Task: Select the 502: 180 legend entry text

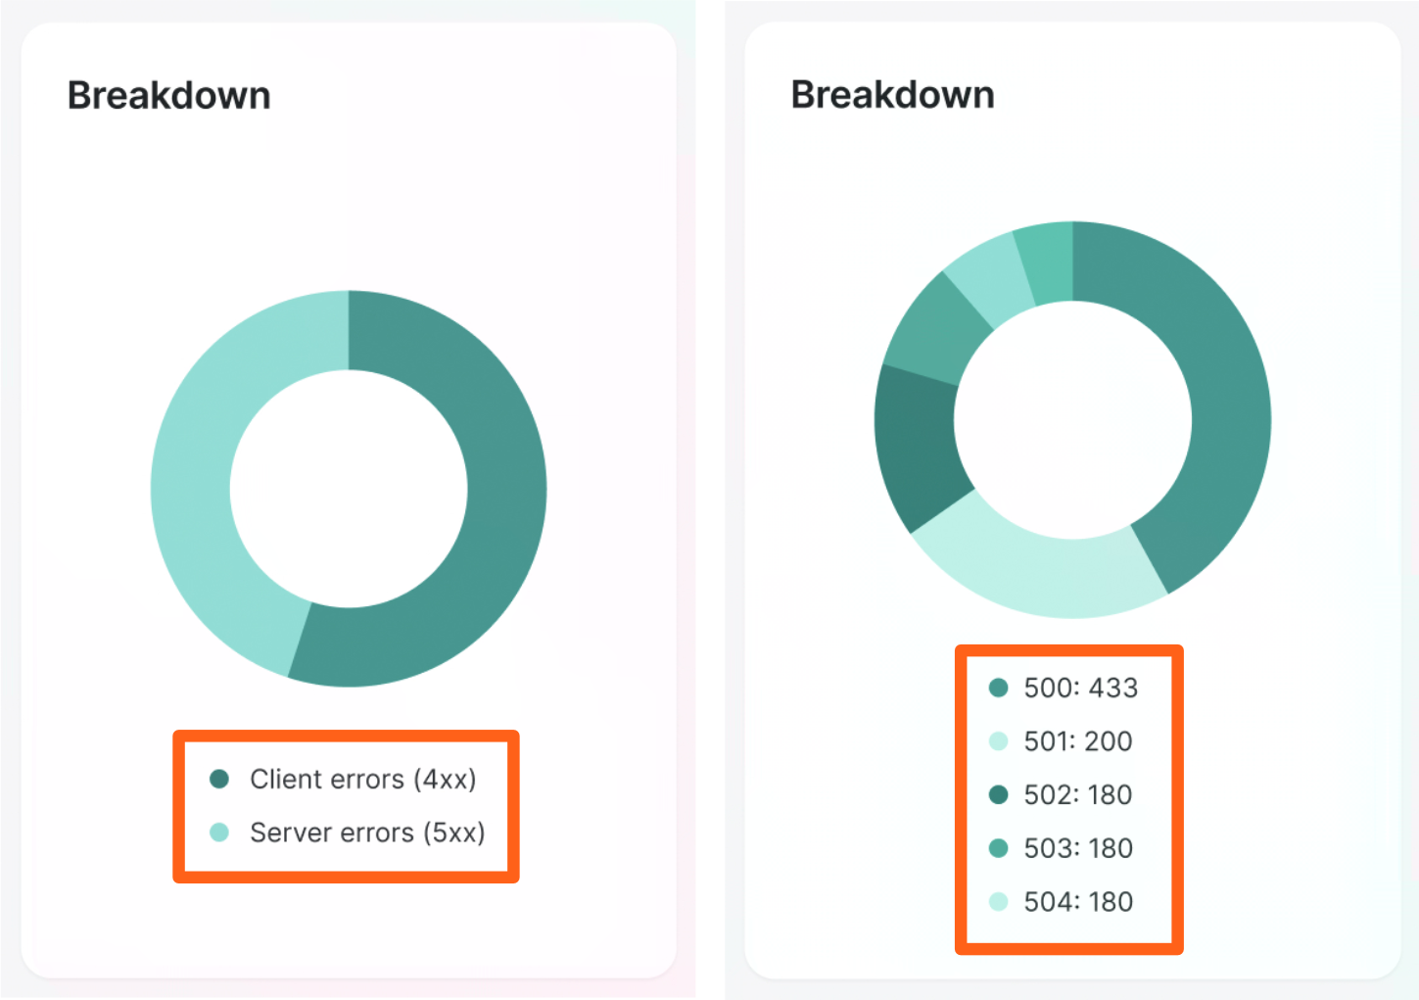Action: tap(1077, 794)
